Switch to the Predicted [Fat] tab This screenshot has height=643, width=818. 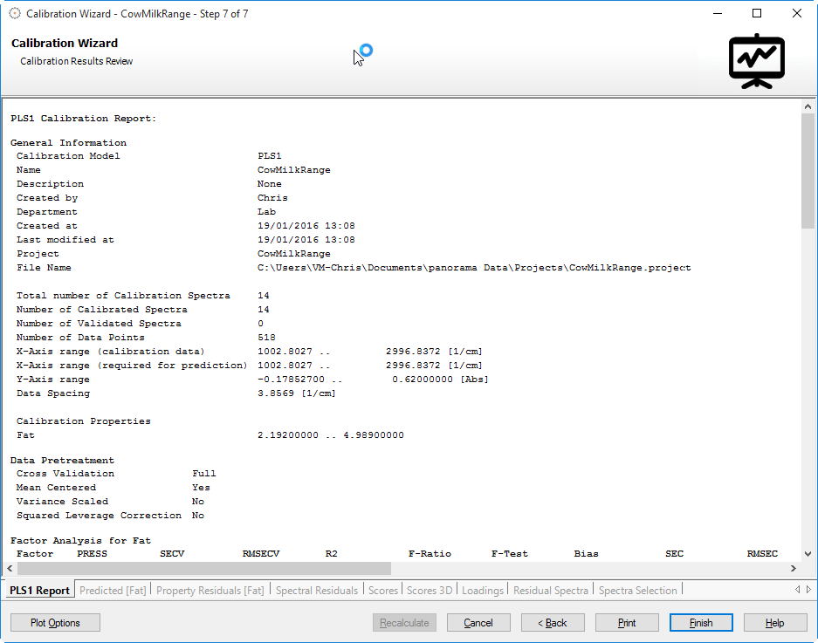(x=113, y=591)
